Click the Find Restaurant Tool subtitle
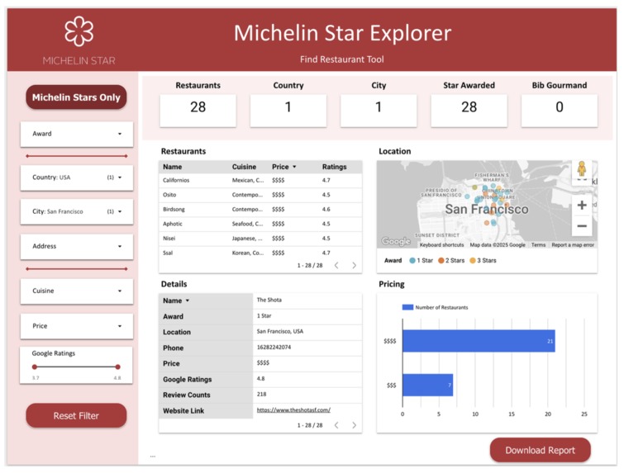The image size is (624, 473). [342, 59]
